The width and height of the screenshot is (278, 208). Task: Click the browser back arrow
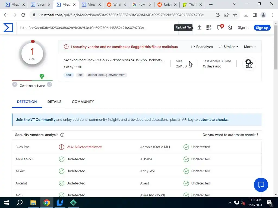click(6, 15)
